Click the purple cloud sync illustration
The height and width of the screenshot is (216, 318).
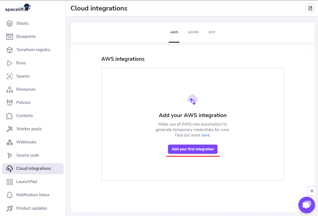pos(193,99)
